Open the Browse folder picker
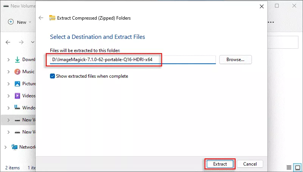The height and width of the screenshot is (172, 303). pos(235,60)
